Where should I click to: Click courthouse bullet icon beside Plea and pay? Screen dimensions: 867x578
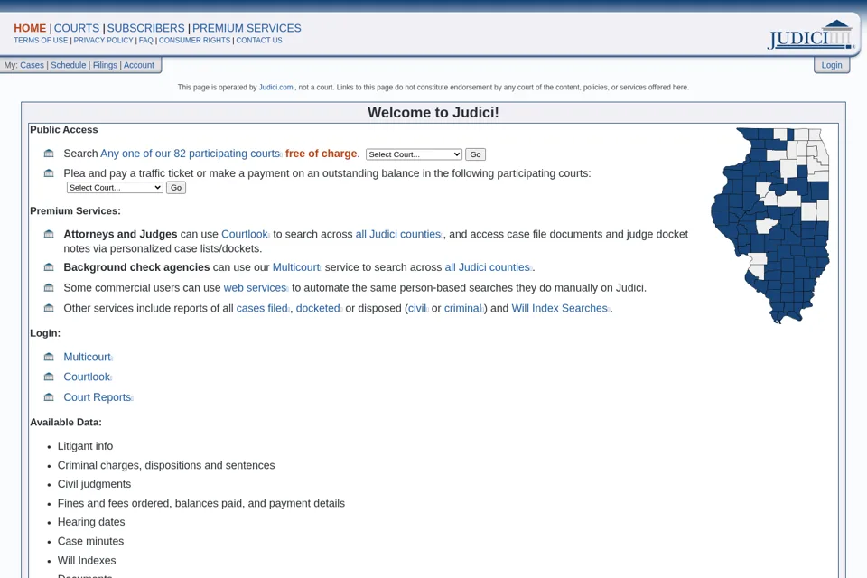click(49, 173)
